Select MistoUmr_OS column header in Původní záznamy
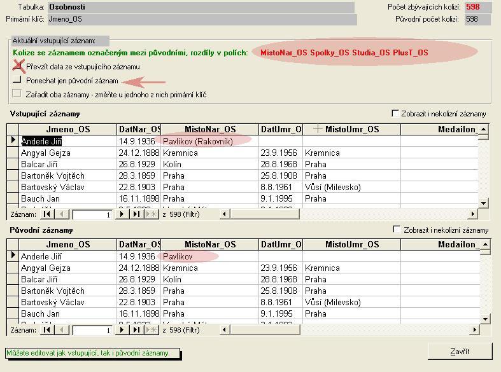501x372 pixels. coord(352,244)
